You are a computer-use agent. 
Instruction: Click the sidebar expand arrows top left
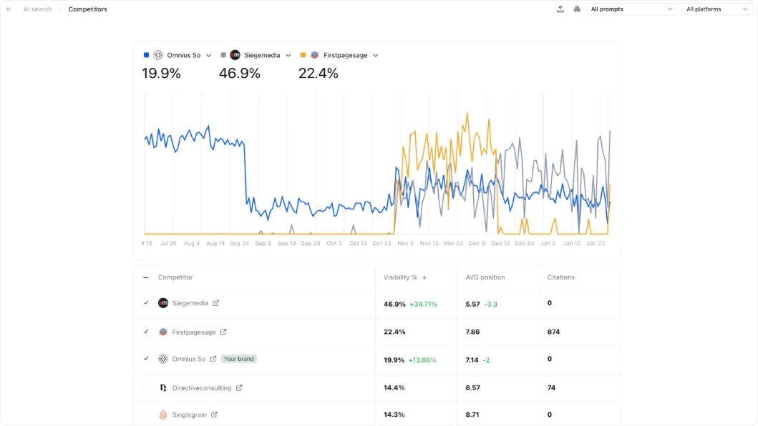tap(7, 9)
